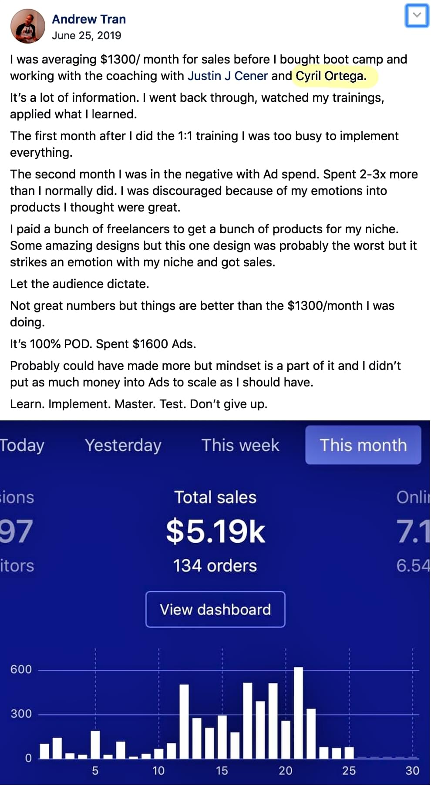Open Justin J Cener's tagged profile link
This screenshot has width=431, height=786.
tap(227, 76)
